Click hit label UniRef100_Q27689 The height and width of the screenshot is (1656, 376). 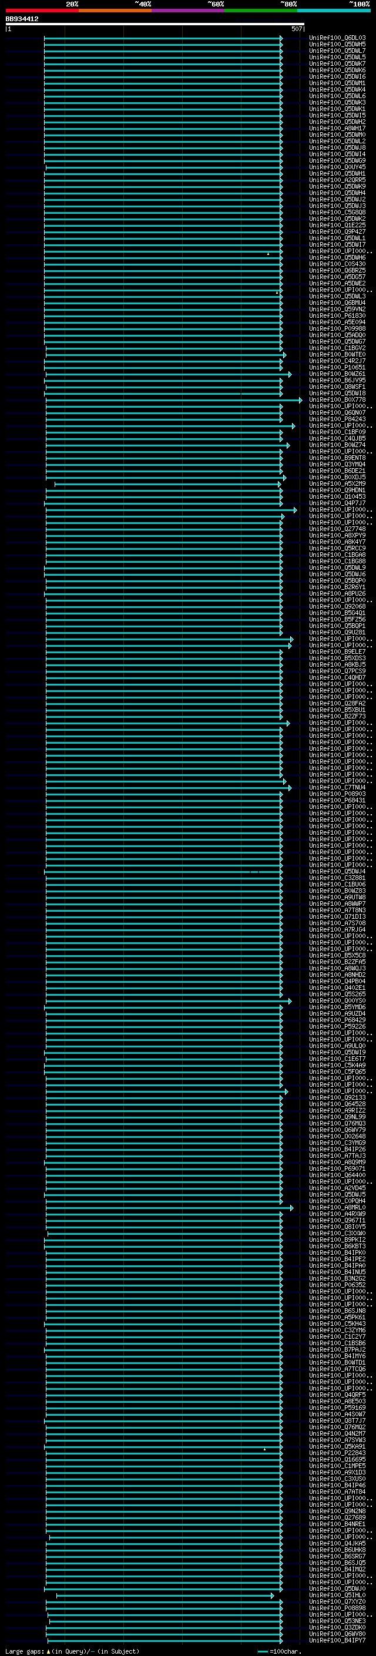(337, 1518)
